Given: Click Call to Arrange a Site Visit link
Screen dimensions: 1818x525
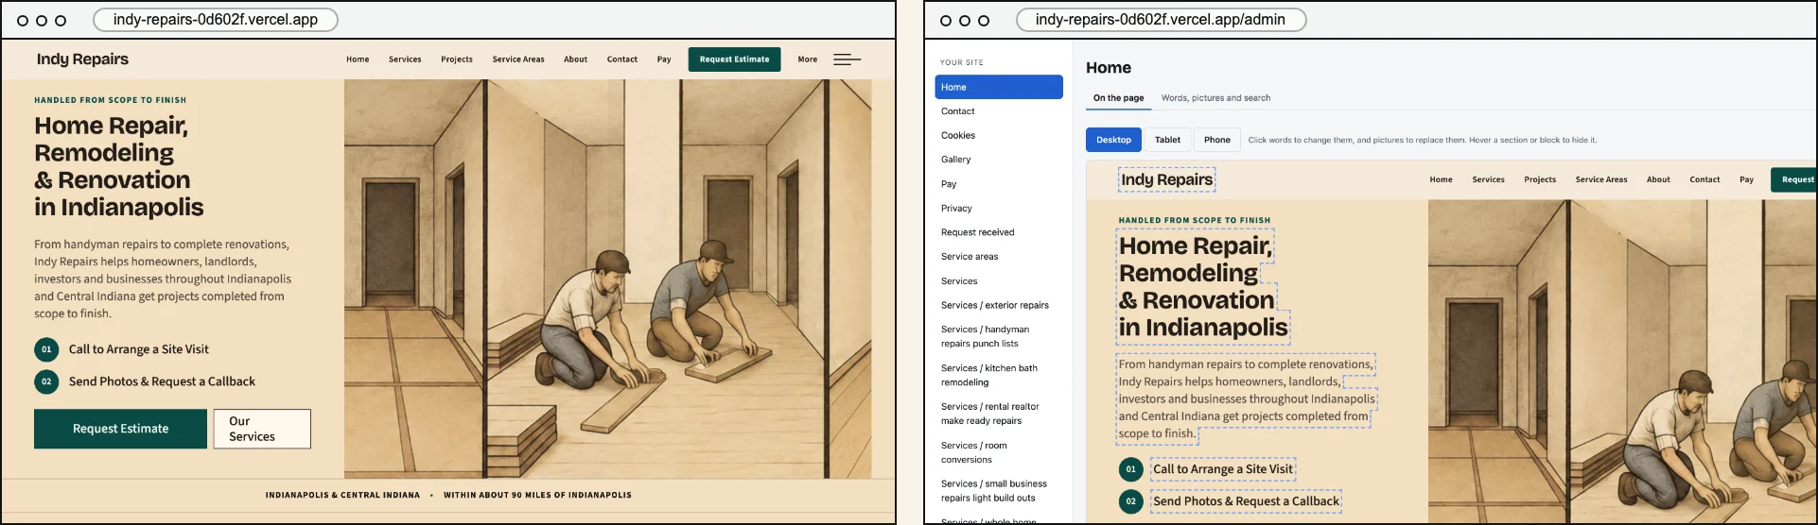Looking at the screenshot, I should [139, 349].
